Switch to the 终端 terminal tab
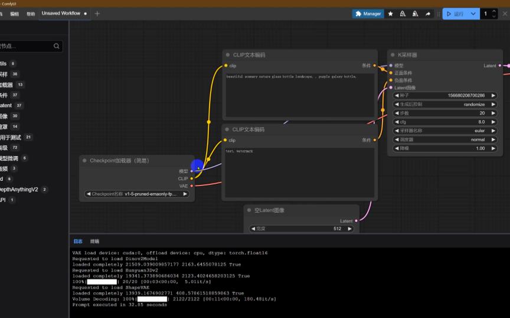 [x=94, y=241]
